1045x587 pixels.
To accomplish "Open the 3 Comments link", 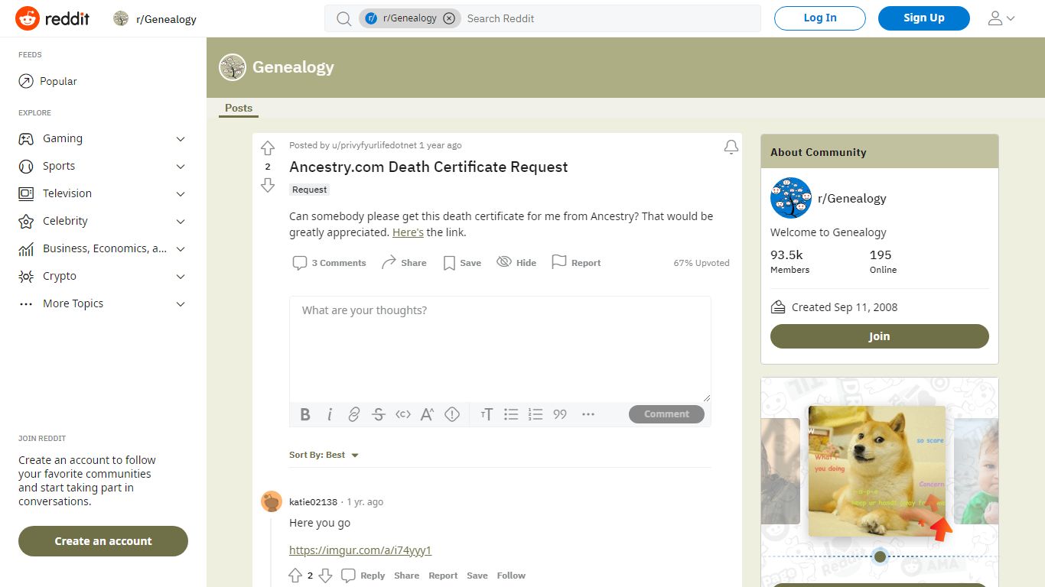I will 330,263.
